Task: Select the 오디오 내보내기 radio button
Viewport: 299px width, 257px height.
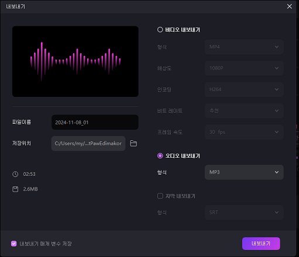Action: [x=160, y=156]
